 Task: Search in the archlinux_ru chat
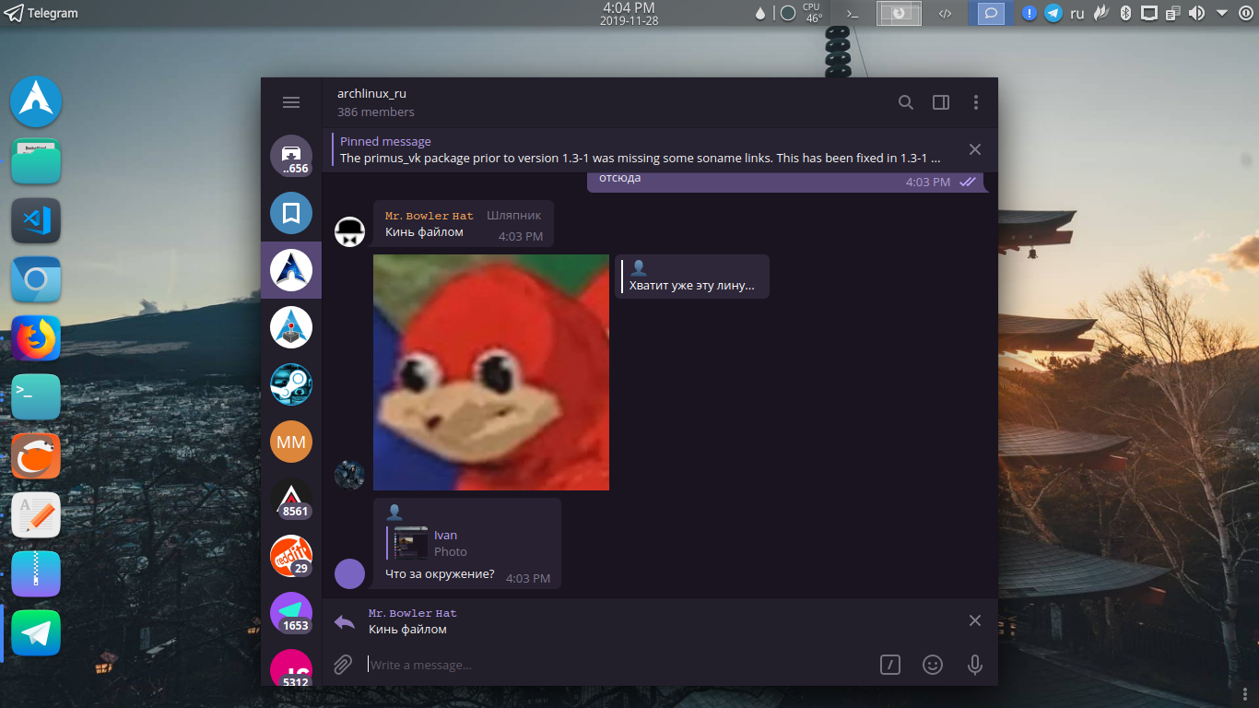click(906, 102)
